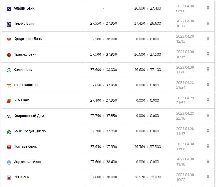Open Правэкс Банк details link

(x=25, y=54)
